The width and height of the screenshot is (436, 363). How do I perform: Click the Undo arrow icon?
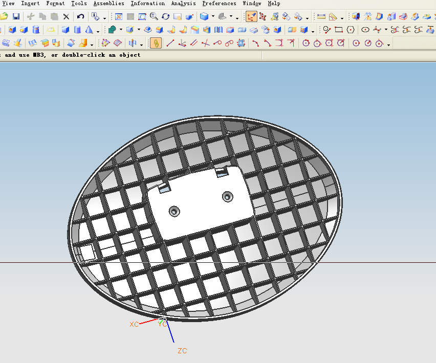(x=80, y=17)
